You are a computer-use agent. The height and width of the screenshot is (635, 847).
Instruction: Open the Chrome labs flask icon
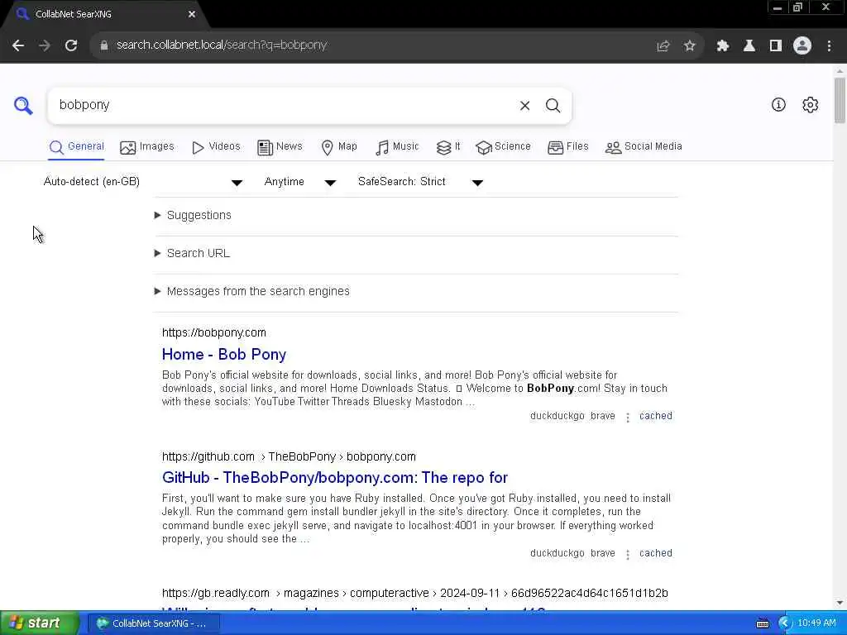click(x=749, y=46)
